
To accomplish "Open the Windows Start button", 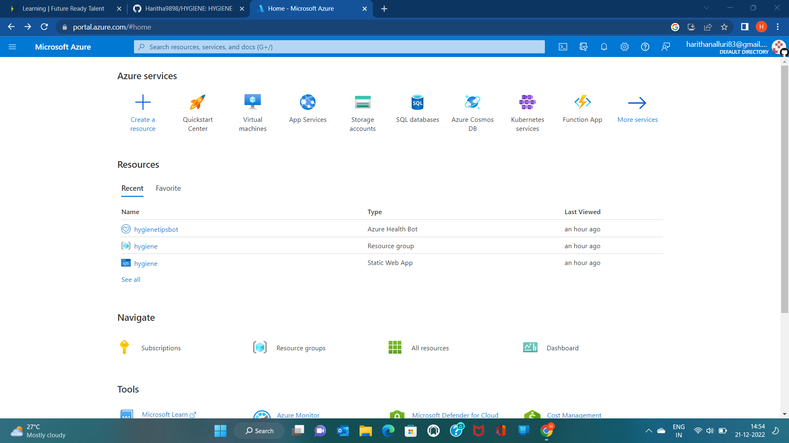I will (x=220, y=431).
